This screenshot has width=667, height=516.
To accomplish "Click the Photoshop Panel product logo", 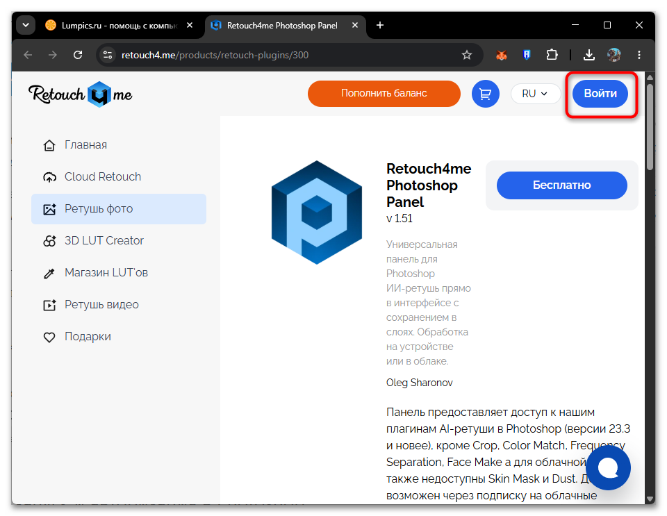I will pos(317,212).
